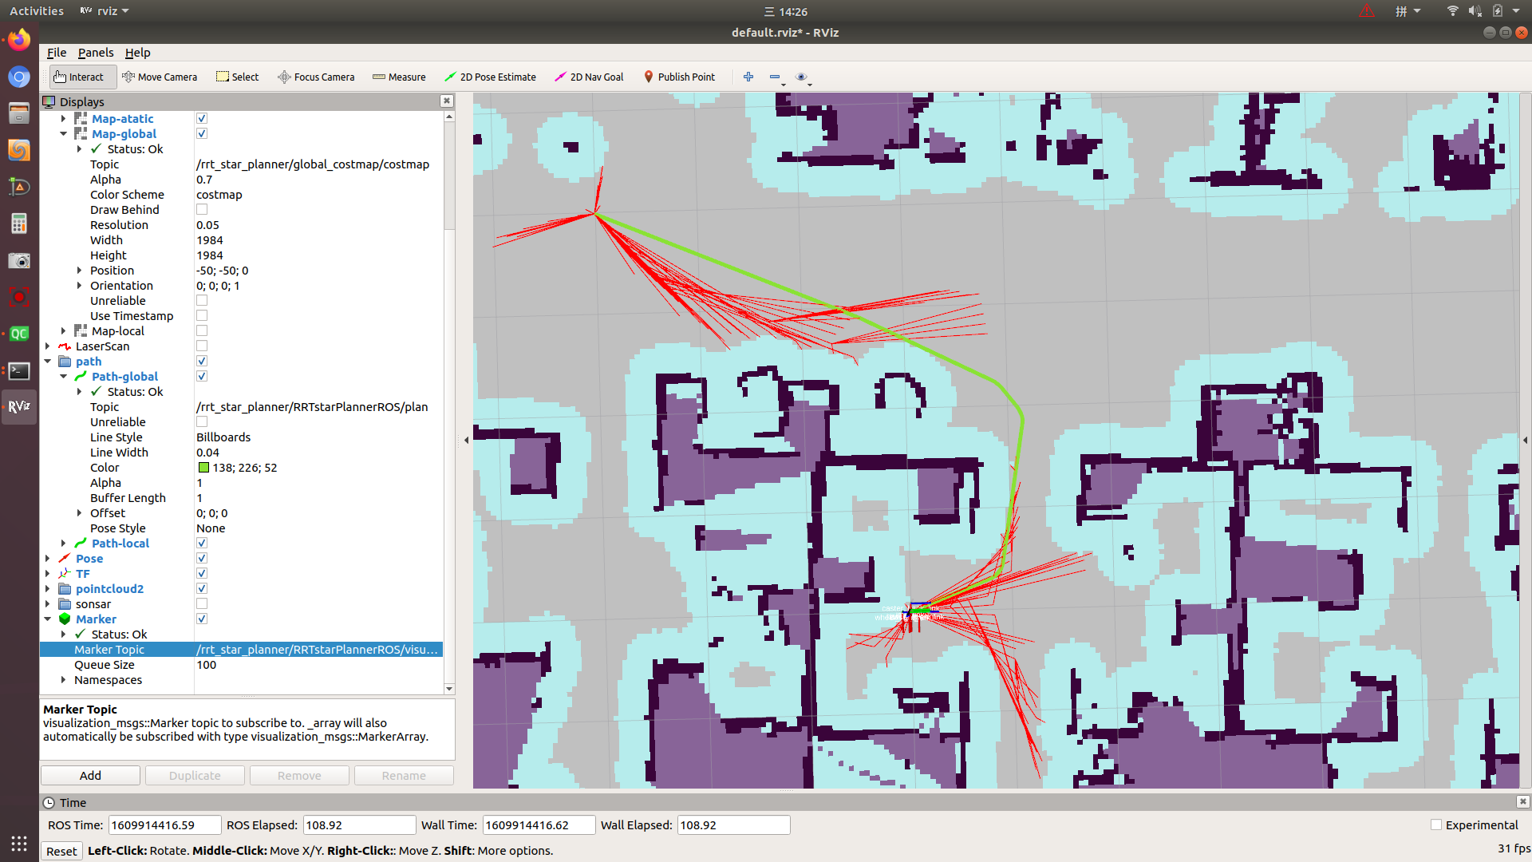Select the 2D Nav Goal tool
The image size is (1532, 862).
click(589, 77)
